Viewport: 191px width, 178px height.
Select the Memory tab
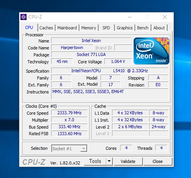pos(89,28)
